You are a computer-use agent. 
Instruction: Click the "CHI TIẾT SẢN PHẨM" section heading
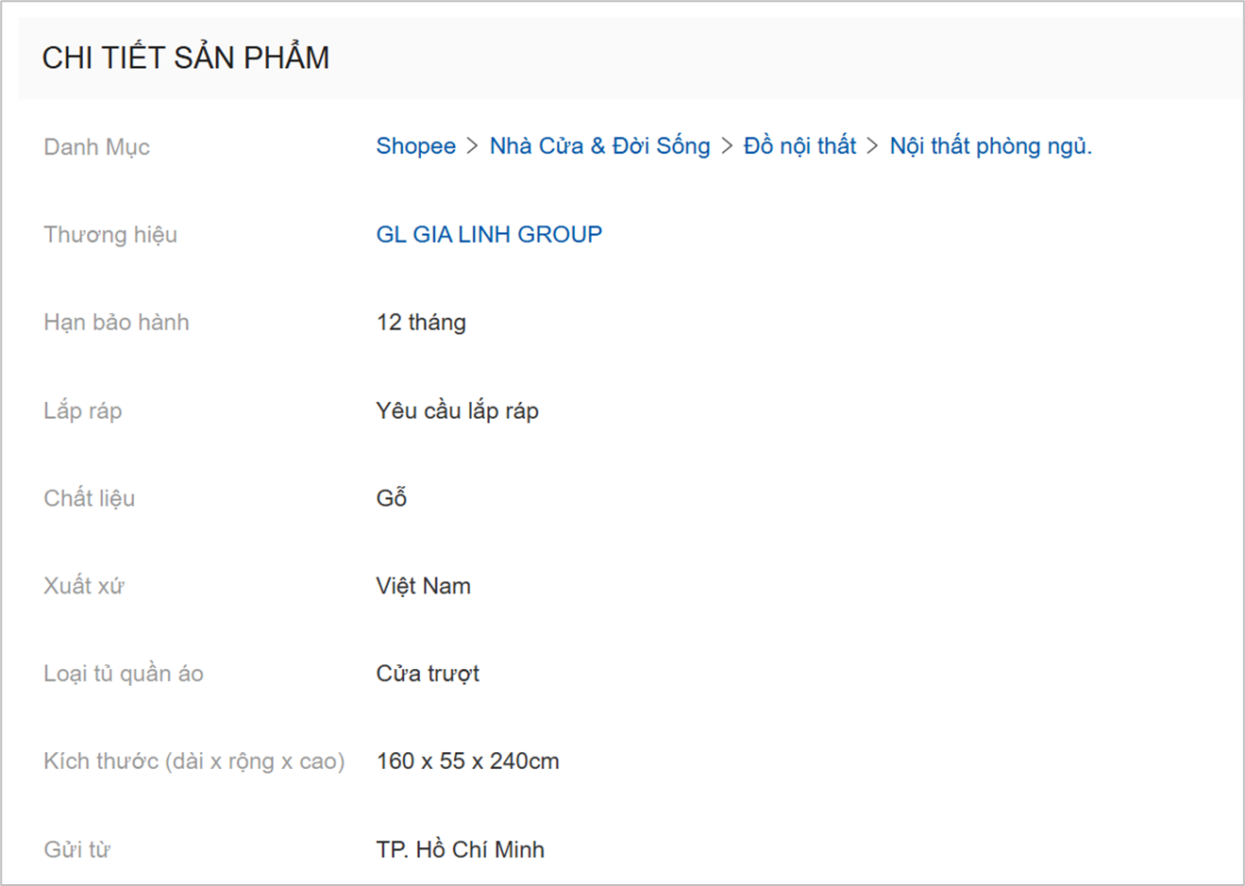coord(185,57)
